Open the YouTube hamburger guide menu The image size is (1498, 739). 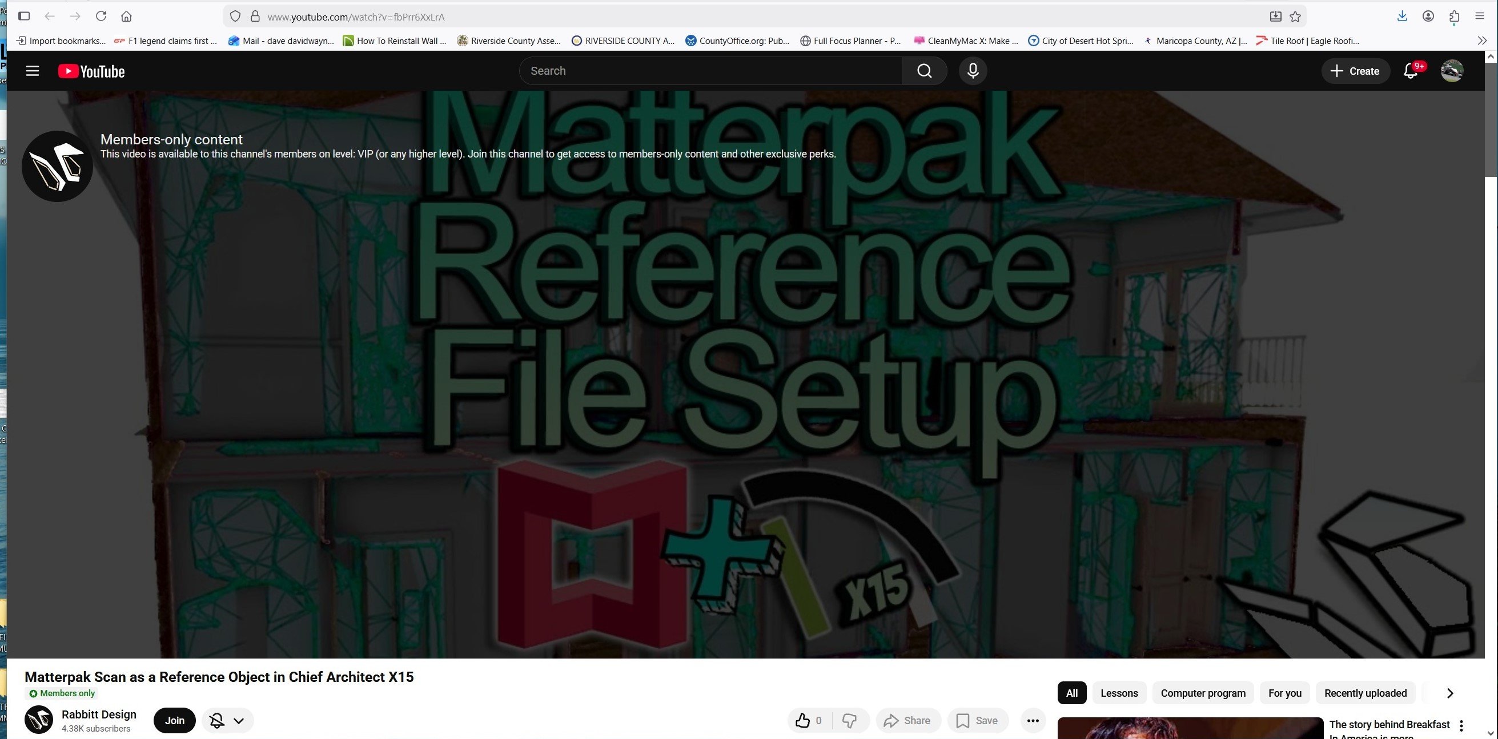(x=33, y=71)
